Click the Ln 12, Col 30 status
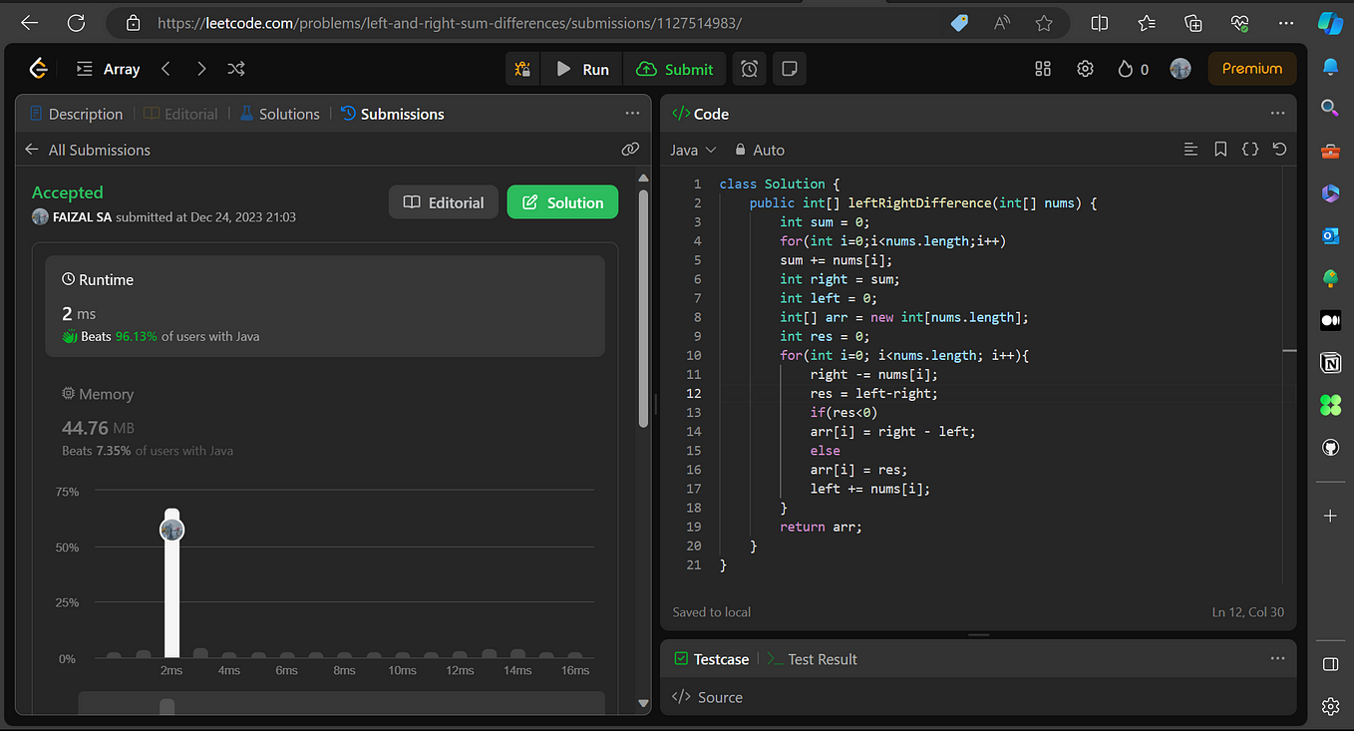Image resolution: width=1354 pixels, height=731 pixels. click(x=1248, y=612)
